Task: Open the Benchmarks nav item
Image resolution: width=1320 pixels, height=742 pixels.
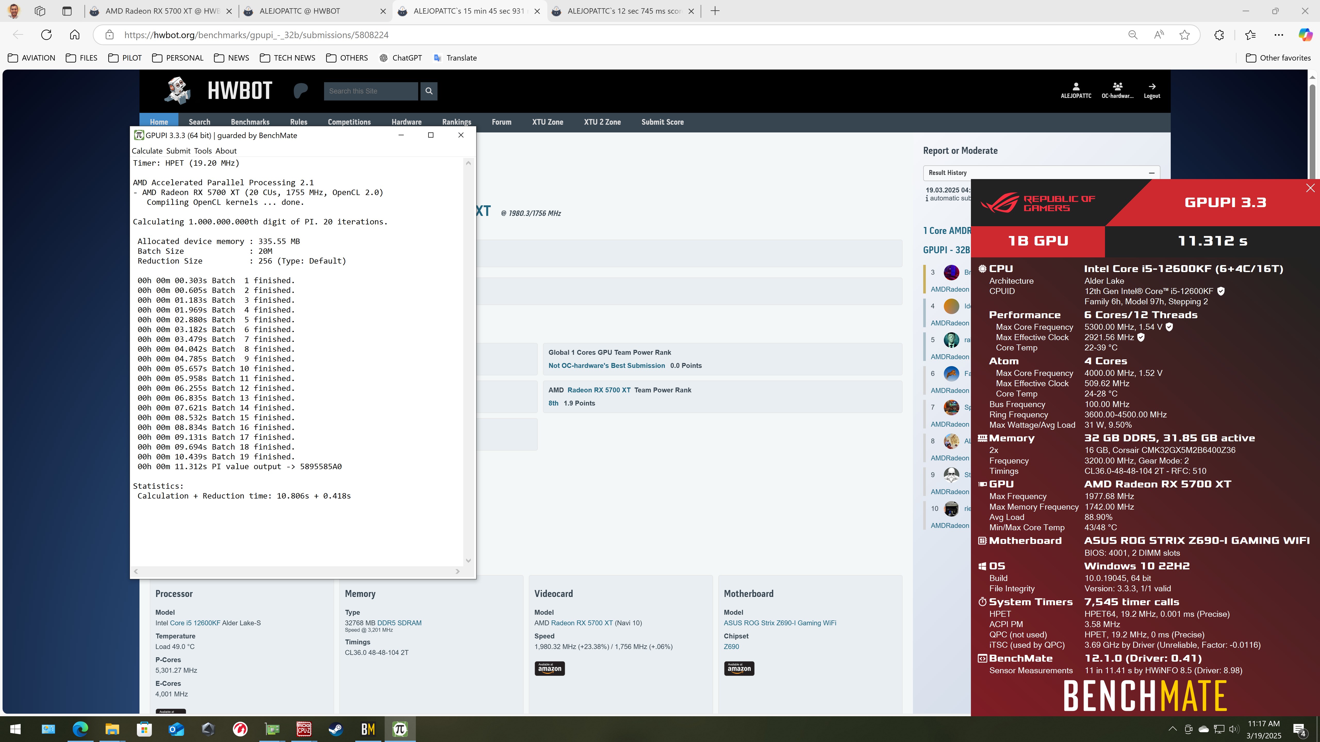Action: tap(250, 122)
